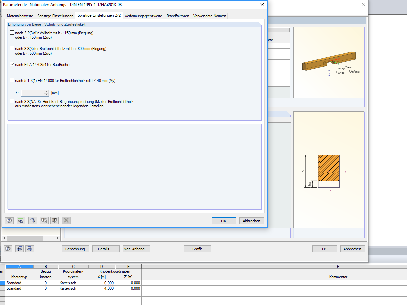Click Abbrechen in background module window

pos(352,249)
